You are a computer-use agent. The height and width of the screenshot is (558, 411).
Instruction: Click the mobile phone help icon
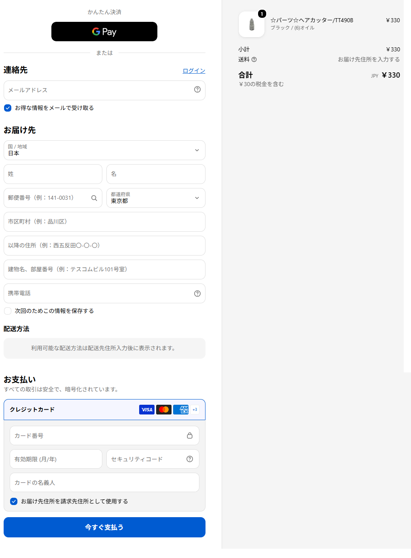tap(197, 294)
